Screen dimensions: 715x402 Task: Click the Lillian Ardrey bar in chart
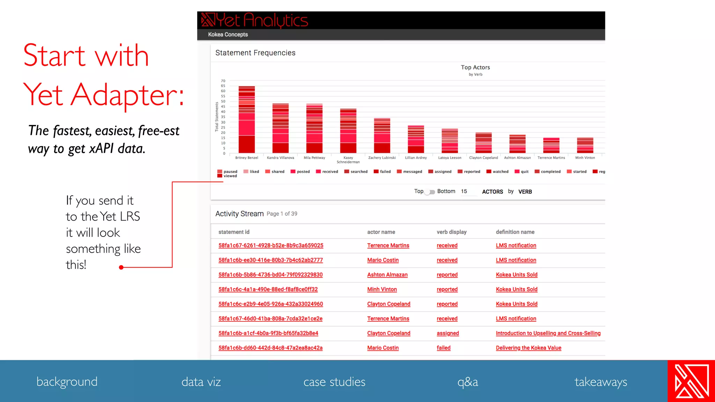click(x=416, y=139)
